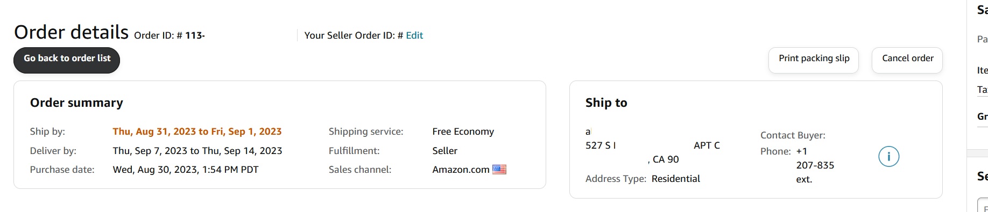Click the buyer contact info icon
The image size is (988, 212).
tap(888, 157)
